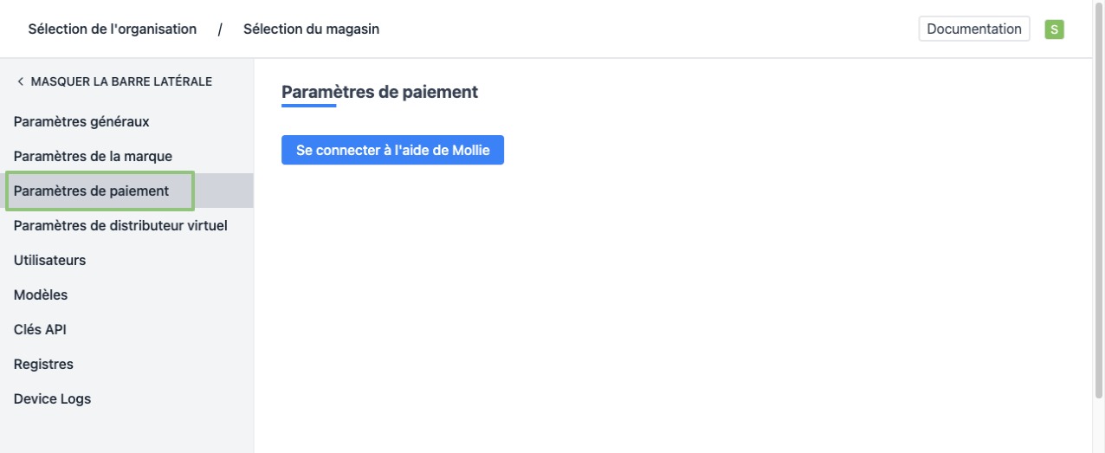The image size is (1105, 453).
Task: Open the Documentation link
Action: (x=973, y=29)
